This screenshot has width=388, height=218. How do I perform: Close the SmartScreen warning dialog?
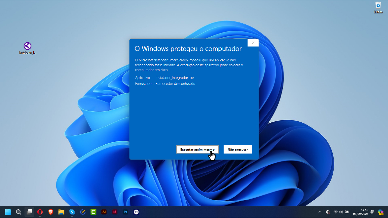click(253, 43)
